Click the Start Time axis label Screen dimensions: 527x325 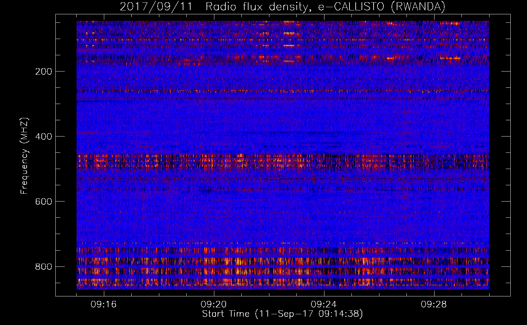(282, 314)
